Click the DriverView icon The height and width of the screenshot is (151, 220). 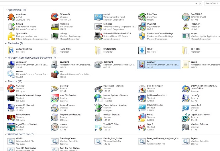point(142,17)
